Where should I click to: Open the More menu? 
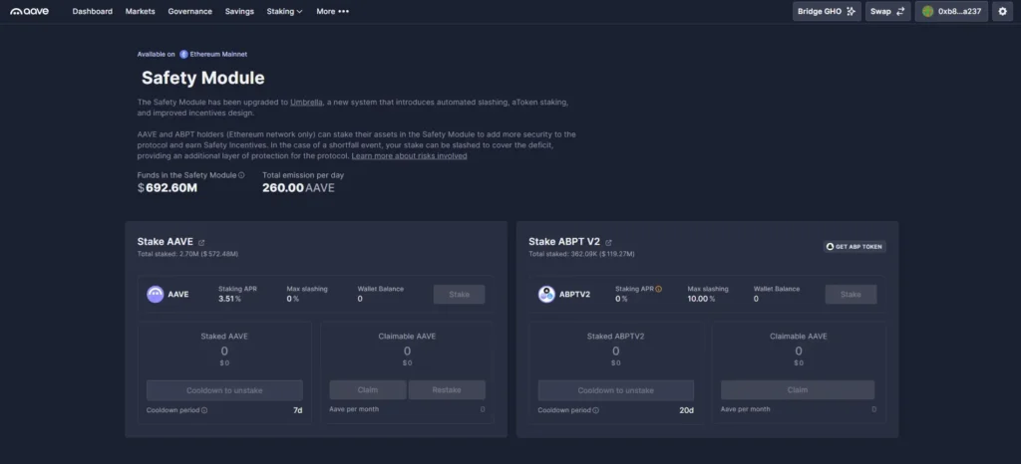pyautogui.click(x=333, y=11)
